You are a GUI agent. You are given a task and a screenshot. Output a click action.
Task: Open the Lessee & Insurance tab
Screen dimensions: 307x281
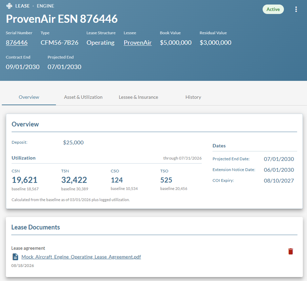pos(138,97)
